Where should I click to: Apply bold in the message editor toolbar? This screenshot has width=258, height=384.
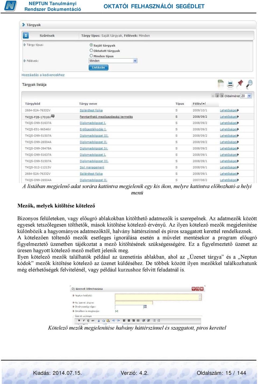point(79,320)
